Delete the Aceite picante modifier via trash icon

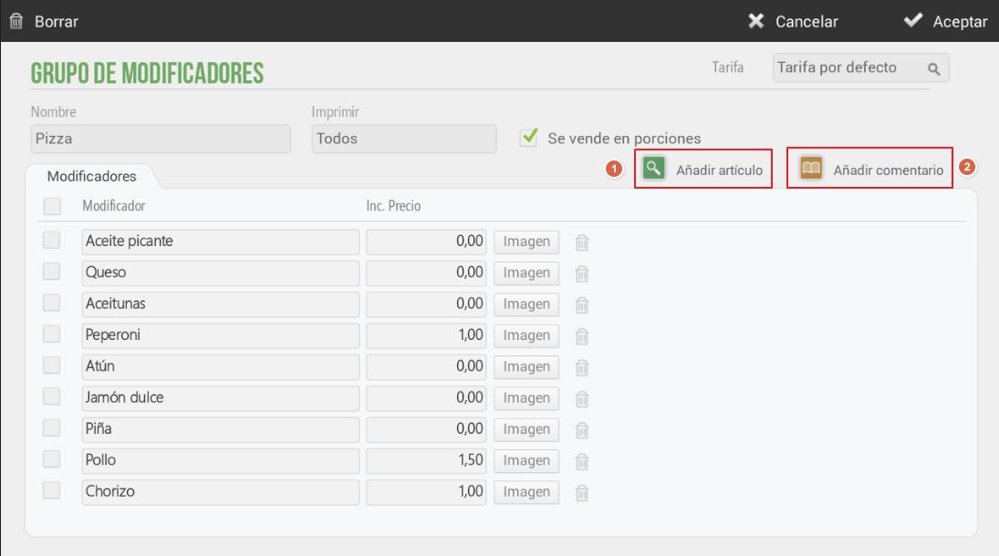[582, 242]
